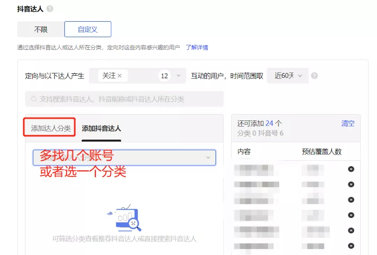
Task: Click the 分类 0 抖音号 6 summary
Action: 260,133
